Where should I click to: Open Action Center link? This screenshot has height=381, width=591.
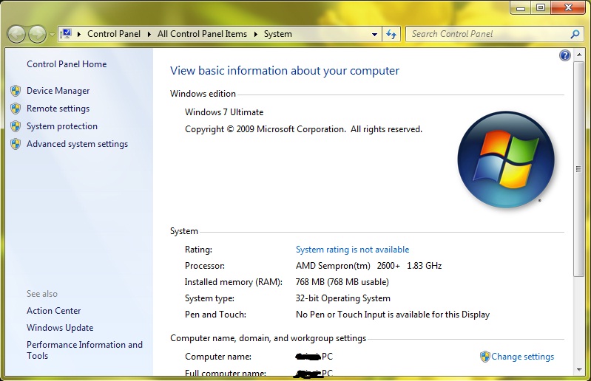pyautogui.click(x=53, y=311)
